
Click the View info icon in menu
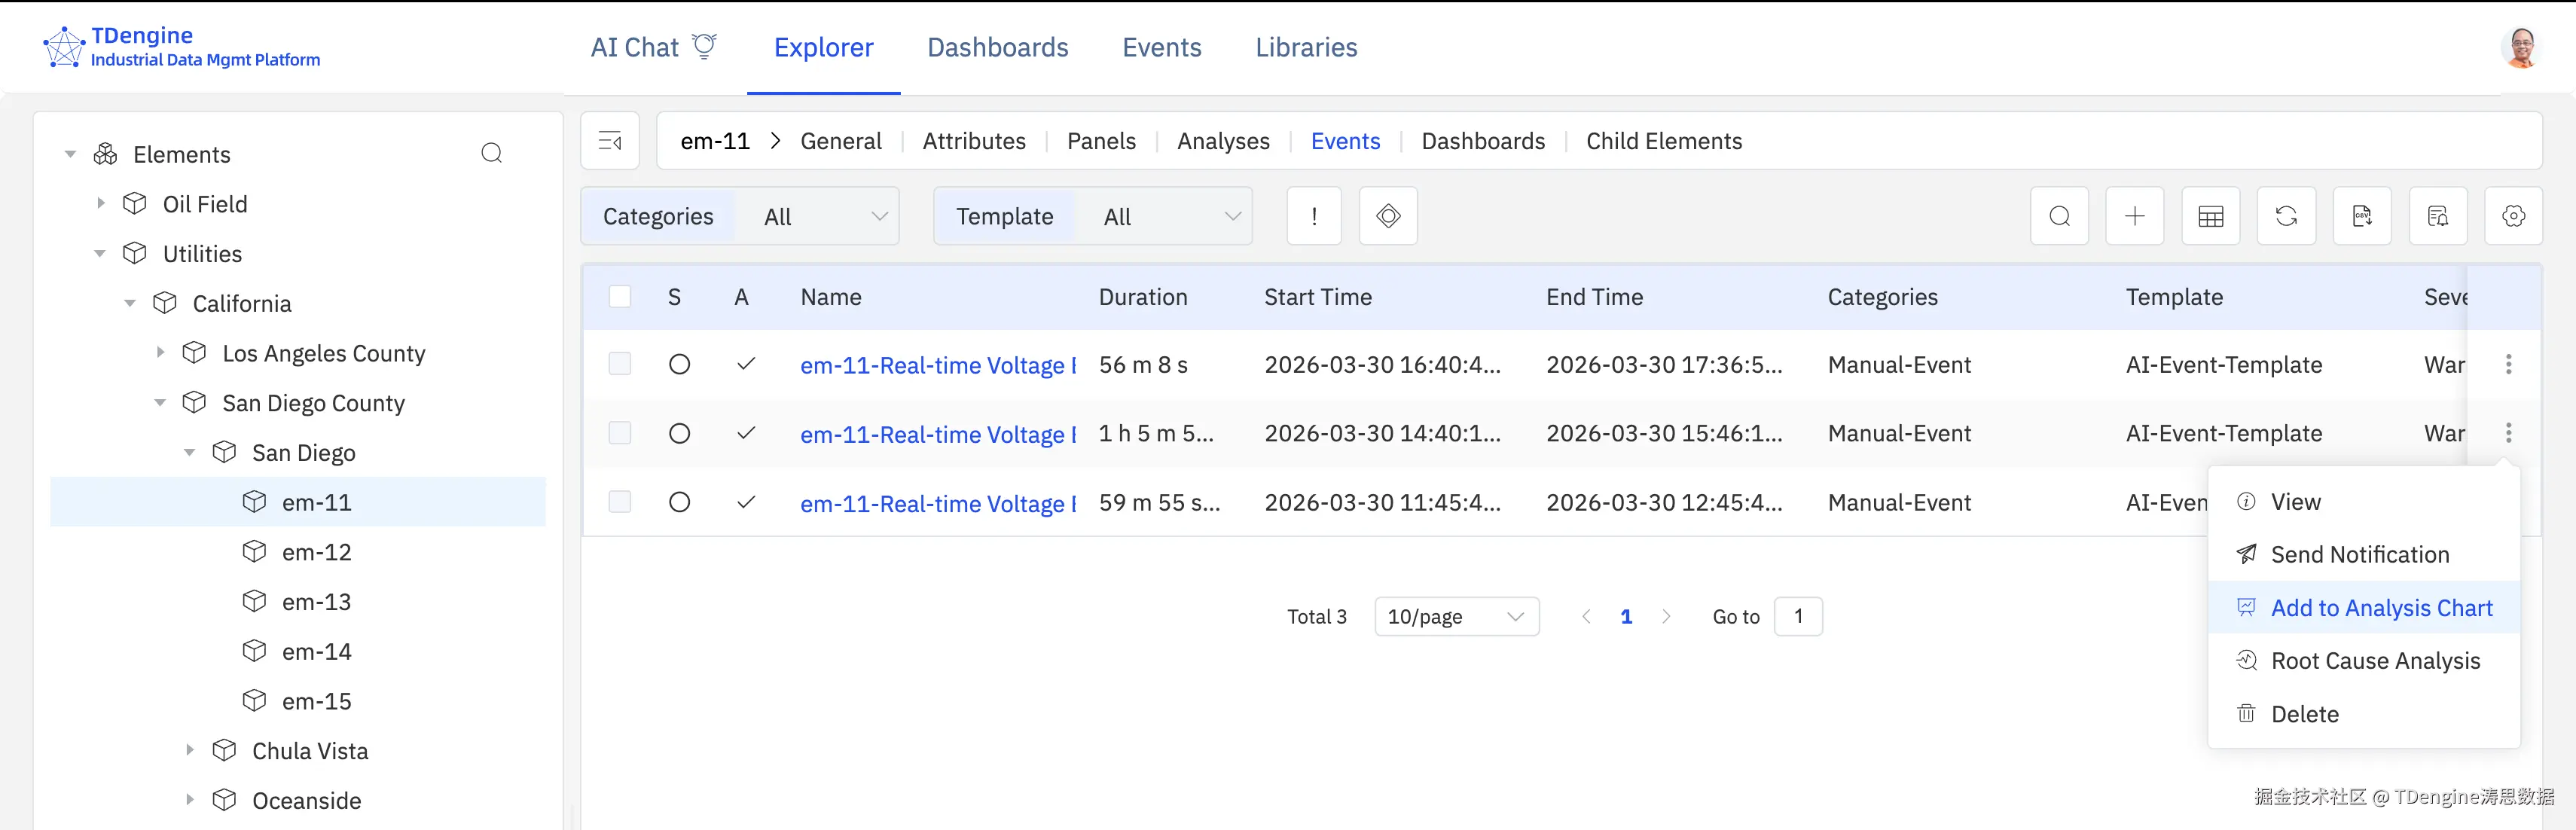2246,501
